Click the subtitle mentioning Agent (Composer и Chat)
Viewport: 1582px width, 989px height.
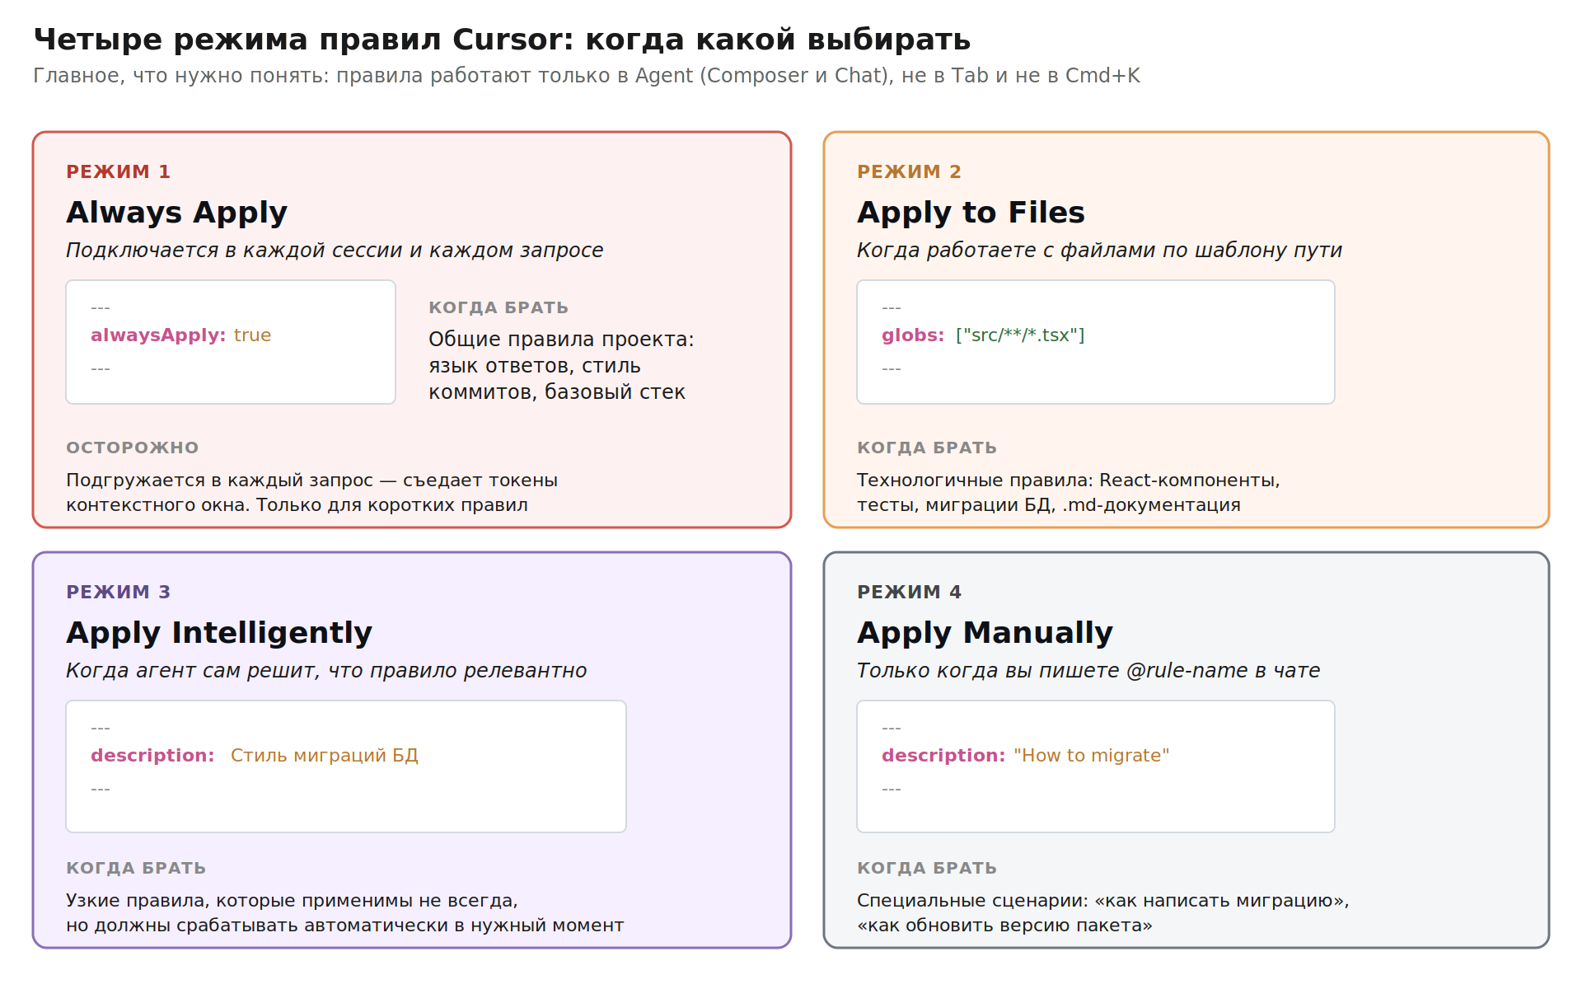587,76
